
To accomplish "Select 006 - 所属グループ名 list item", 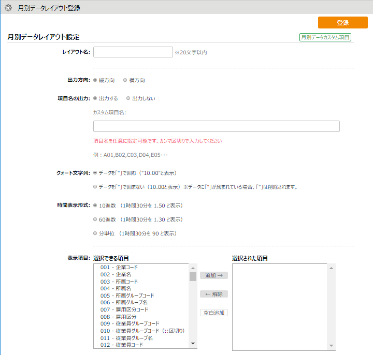I will pyautogui.click(x=141, y=303).
